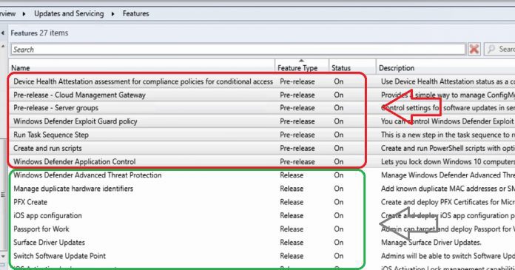Viewport: 515px width, 270px height.
Task: Click Release type of PFX Create
Action: click(292, 202)
